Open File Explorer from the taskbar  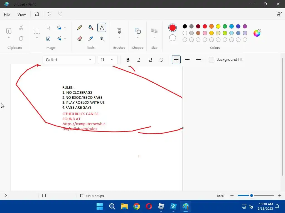(124, 206)
